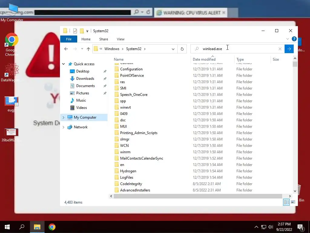Screen dimensions: 310x233
Task: Select the Speech_OneCore folder
Action: coord(134,95)
